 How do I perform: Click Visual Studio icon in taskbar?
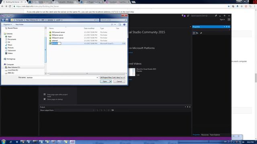coord(72,142)
